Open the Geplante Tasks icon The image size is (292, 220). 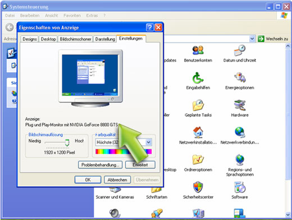coord(198,105)
